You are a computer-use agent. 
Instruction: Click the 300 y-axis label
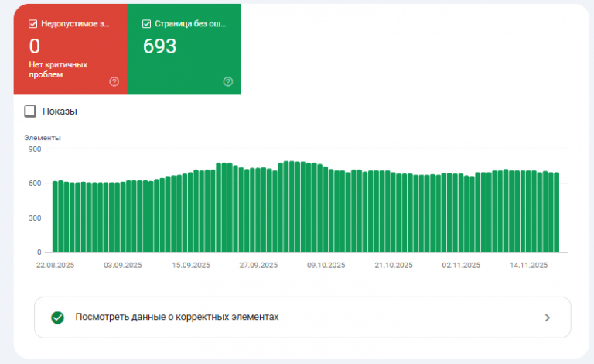click(x=35, y=218)
